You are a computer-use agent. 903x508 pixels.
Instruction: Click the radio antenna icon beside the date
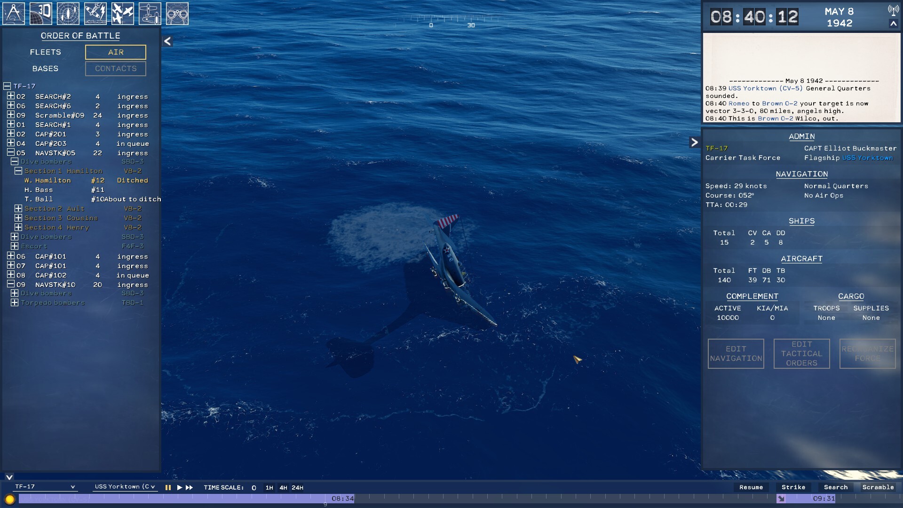893,10
